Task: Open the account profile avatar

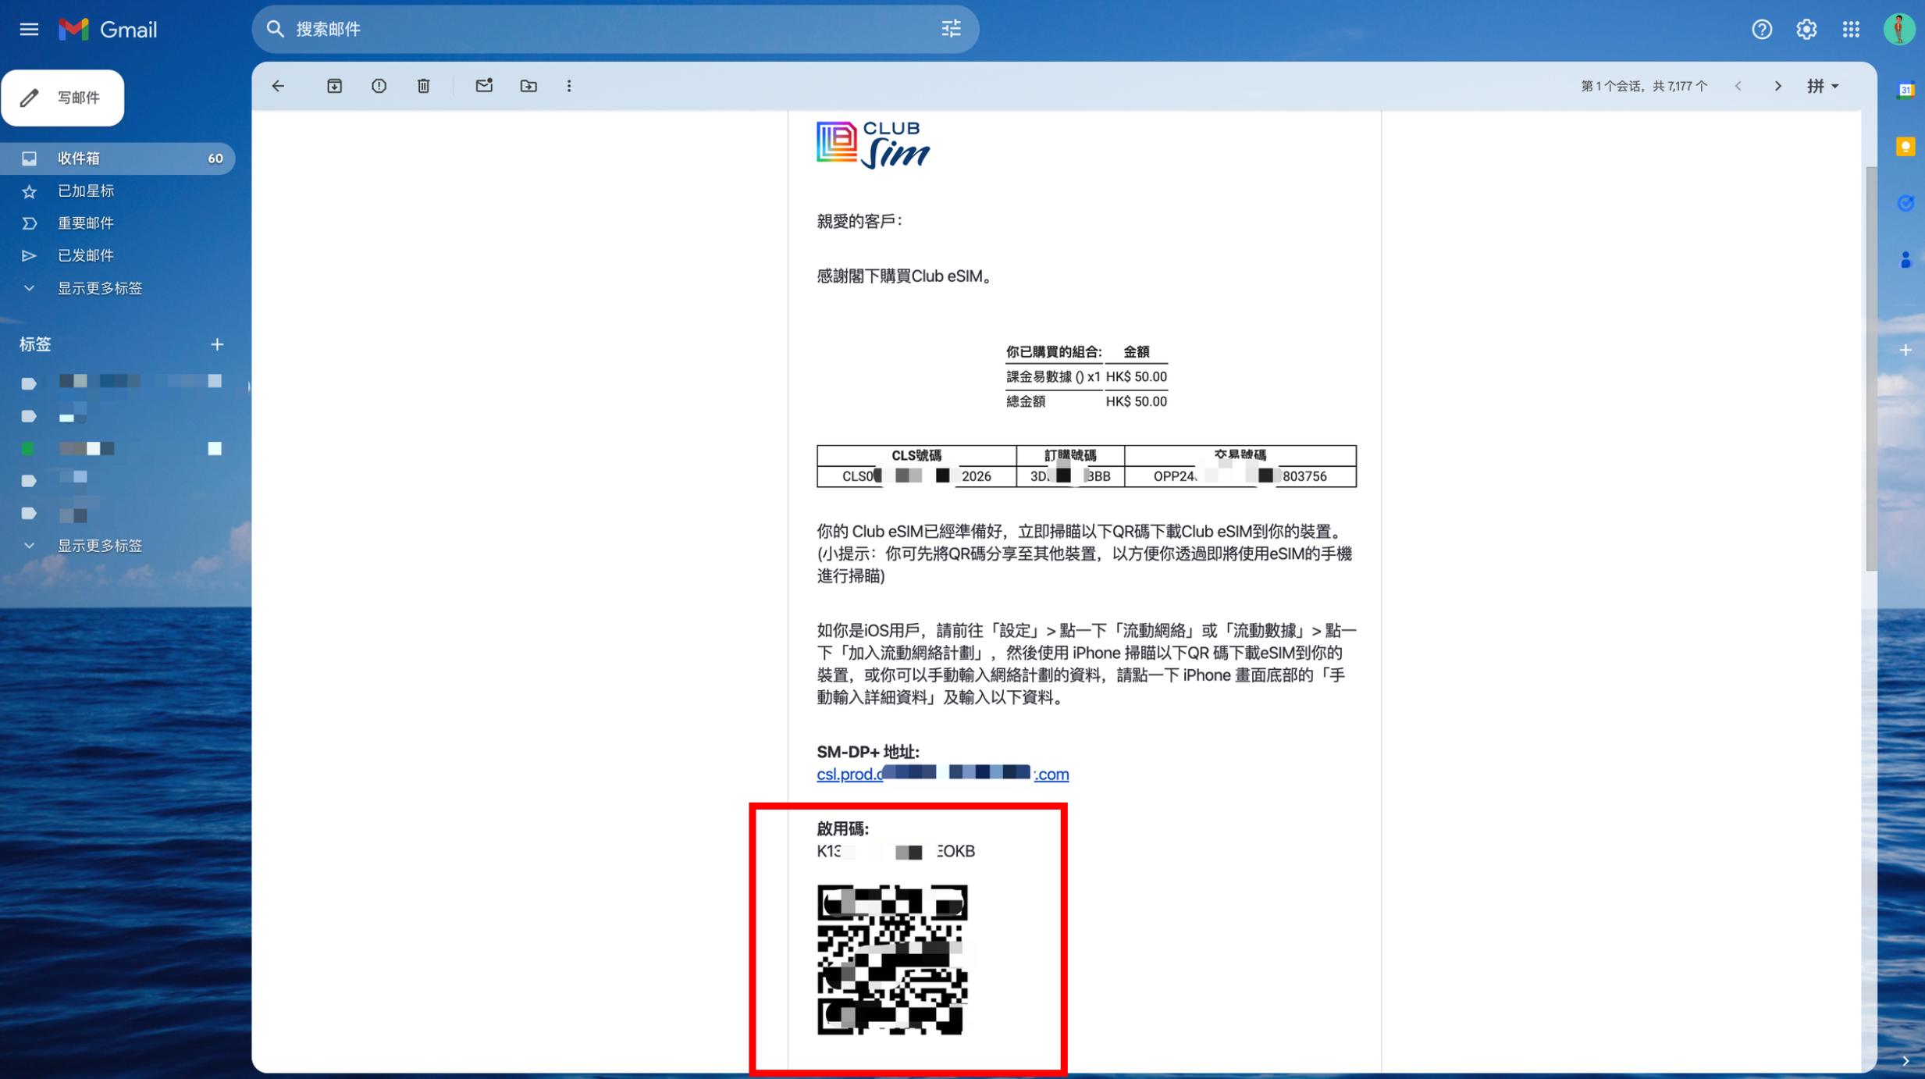Action: click(1898, 30)
